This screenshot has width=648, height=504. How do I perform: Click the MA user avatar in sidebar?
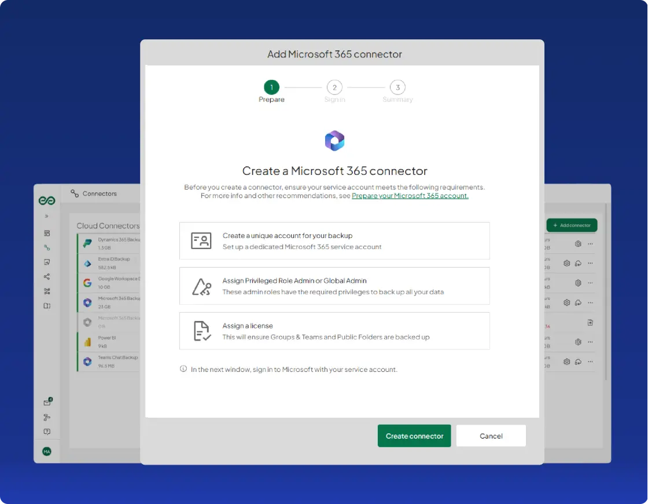pos(47,451)
